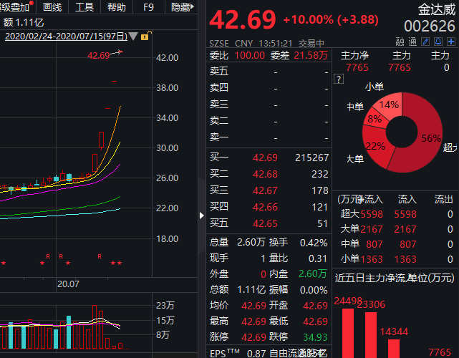Image resolution: width=459 pixels, height=358 pixels.
Task: Click the 级叠加 overlay button
Action: click(x=16, y=7)
